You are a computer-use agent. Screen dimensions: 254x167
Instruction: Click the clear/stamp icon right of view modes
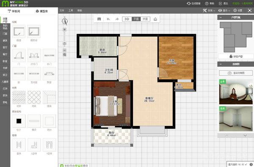pyautogui.click(x=155, y=19)
